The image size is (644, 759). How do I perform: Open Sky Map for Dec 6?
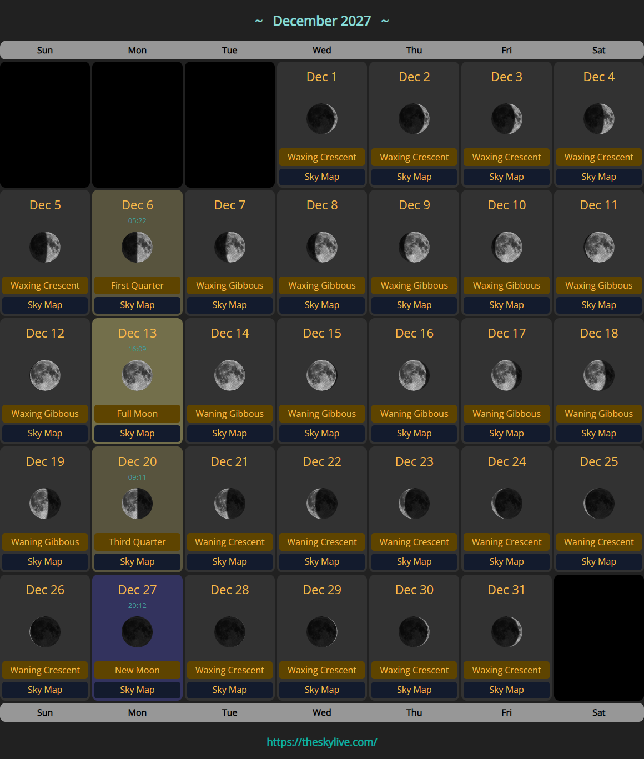coord(137,305)
